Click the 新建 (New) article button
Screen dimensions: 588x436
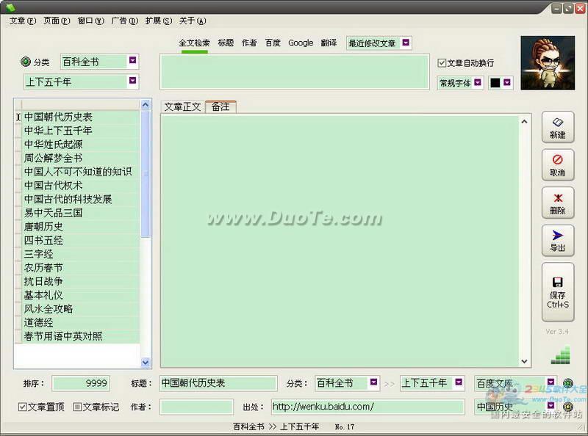point(558,128)
